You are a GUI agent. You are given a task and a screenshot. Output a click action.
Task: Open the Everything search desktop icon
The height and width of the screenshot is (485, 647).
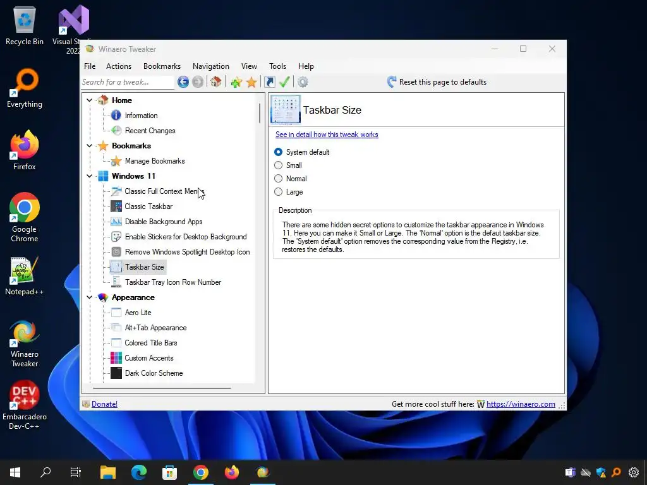click(x=25, y=88)
